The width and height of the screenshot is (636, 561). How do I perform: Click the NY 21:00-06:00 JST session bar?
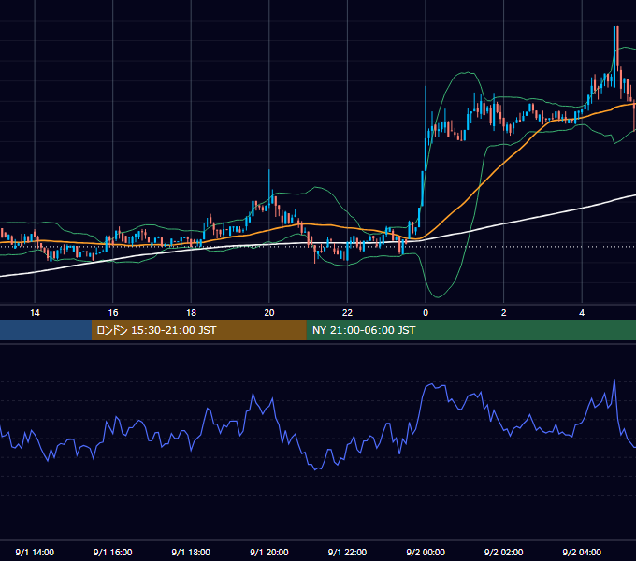470,330
